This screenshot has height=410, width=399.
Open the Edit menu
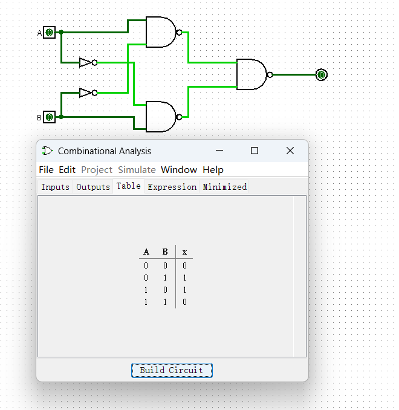pyautogui.click(x=67, y=169)
